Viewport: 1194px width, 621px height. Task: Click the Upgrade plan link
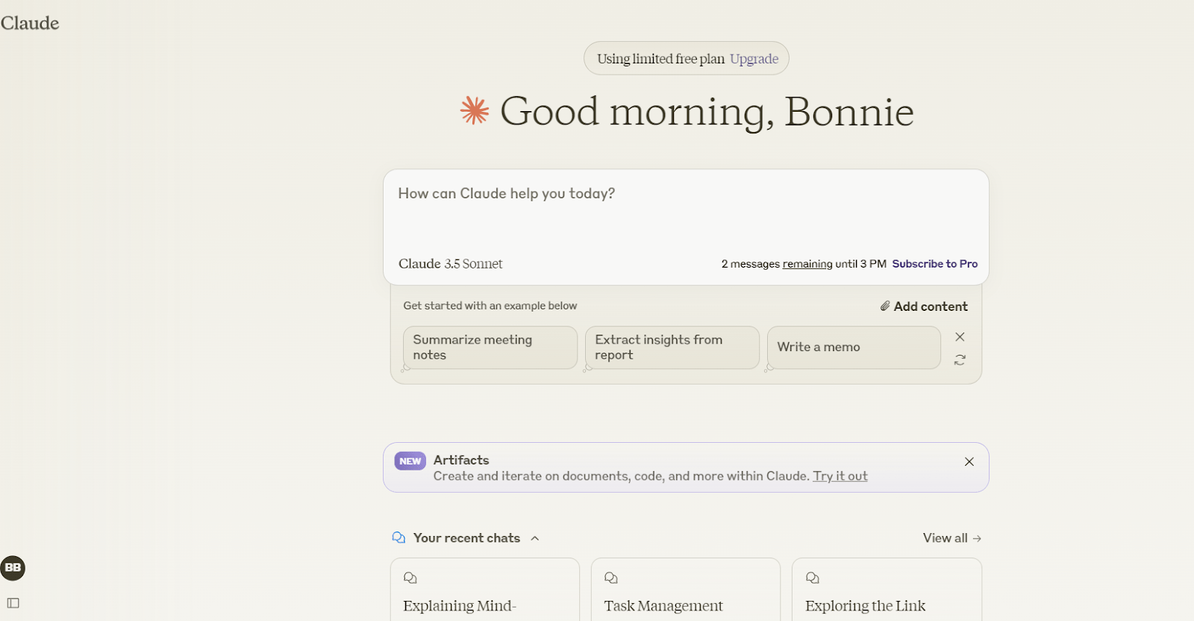coord(754,59)
